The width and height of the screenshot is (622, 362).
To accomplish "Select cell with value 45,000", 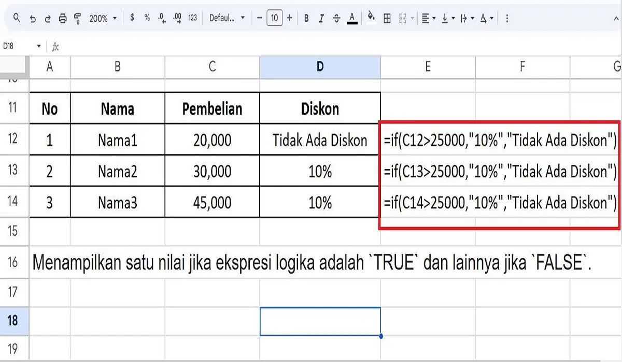I will 213,202.
